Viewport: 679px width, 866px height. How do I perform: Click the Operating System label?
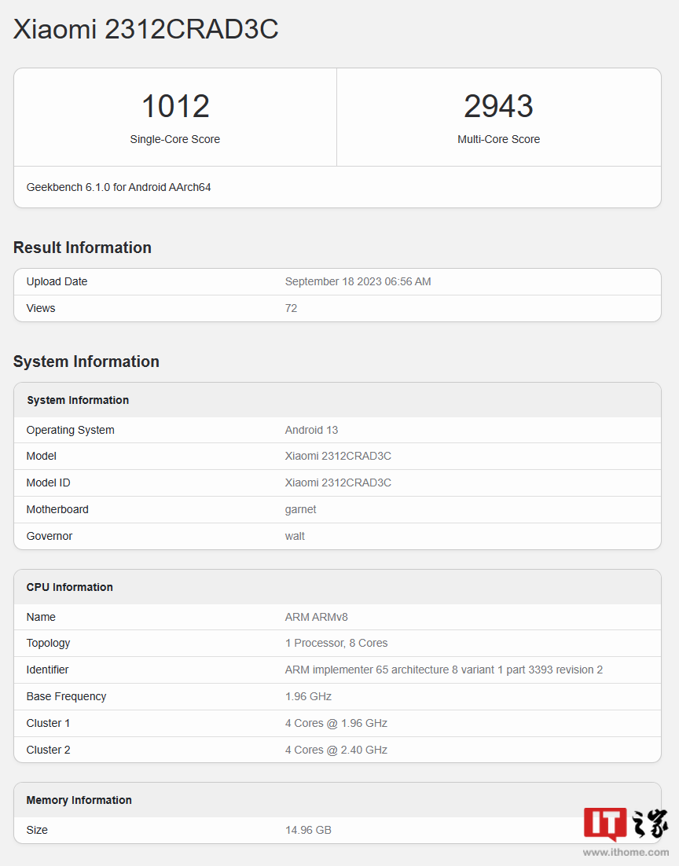(70, 430)
